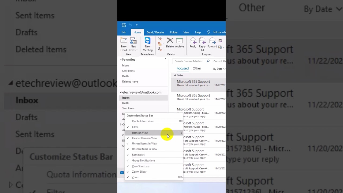The width and height of the screenshot is (343, 193).
Task: Toggle Unread Items in View option
Action: click(x=154, y=143)
